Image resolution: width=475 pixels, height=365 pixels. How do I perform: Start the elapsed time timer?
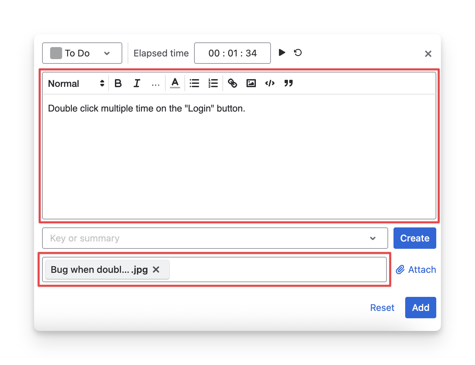(282, 53)
